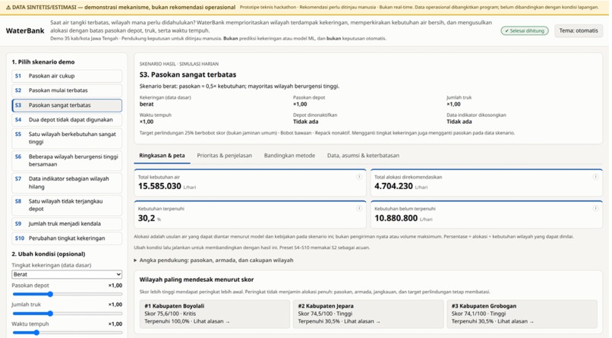Open Lihat alasan for Kabupaten Jepara
This screenshot has width=612, height=338.
[362, 321]
